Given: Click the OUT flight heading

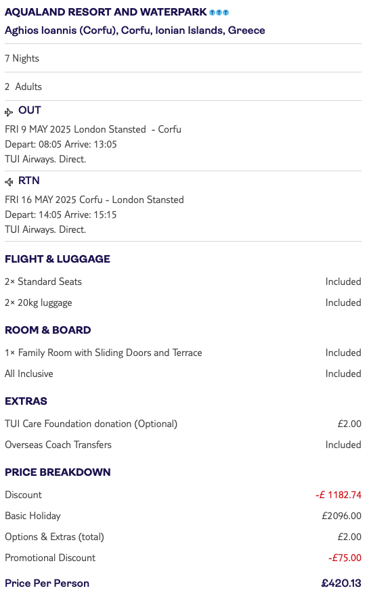Looking at the screenshot, I should (29, 110).
